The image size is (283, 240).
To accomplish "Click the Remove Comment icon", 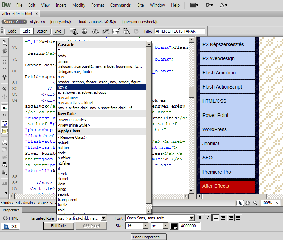I will coord(4,149).
